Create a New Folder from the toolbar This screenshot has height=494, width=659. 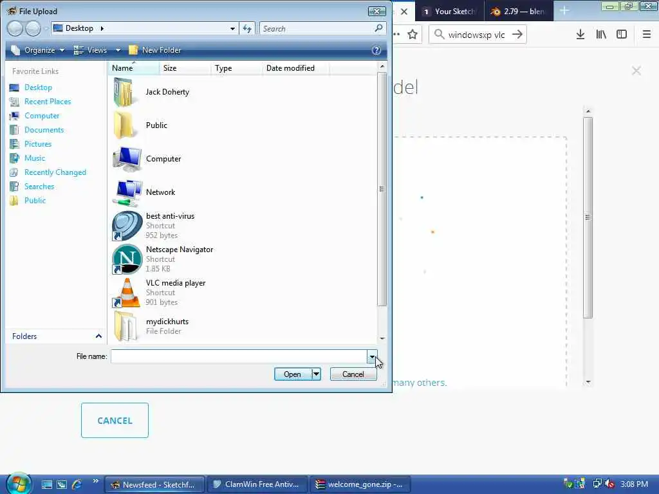click(x=154, y=50)
